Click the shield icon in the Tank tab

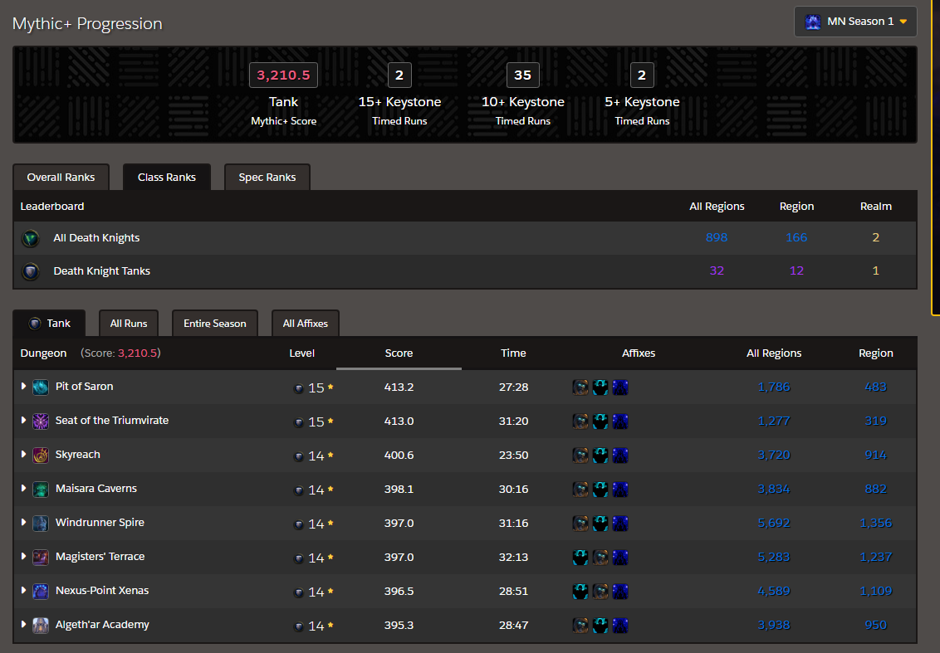click(35, 324)
